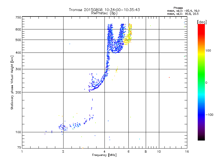Click the x-axis label '8'
The height and width of the screenshot is (165, 220).
coord(146,152)
